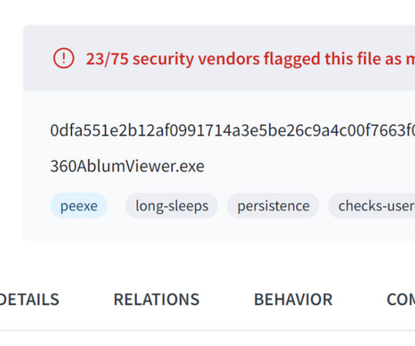Switch to the DETAILS tab

pyautogui.click(x=30, y=300)
